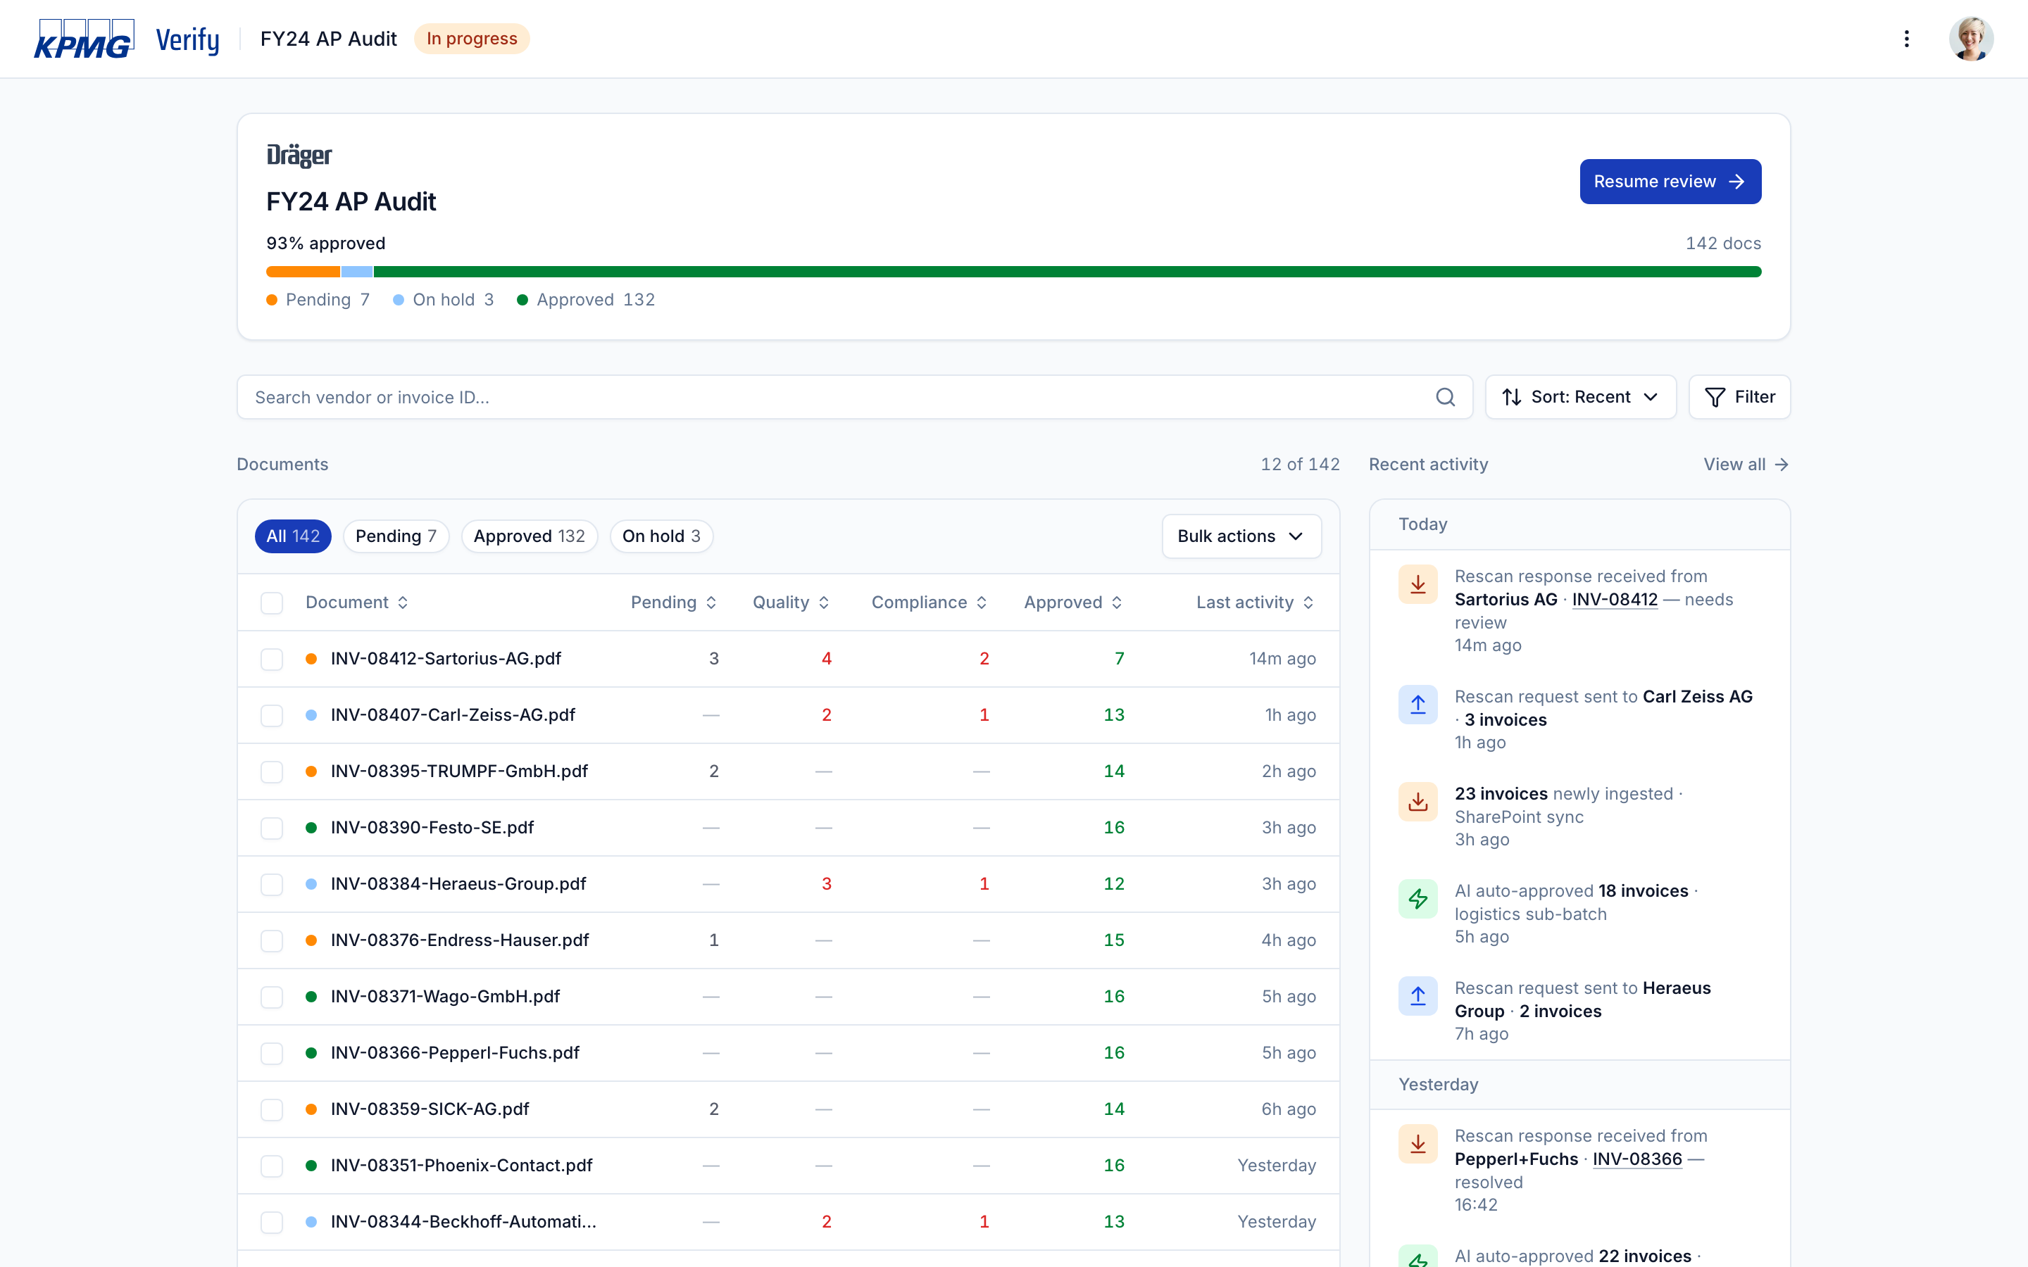Switch to the On hold 3 tab

click(x=661, y=536)
